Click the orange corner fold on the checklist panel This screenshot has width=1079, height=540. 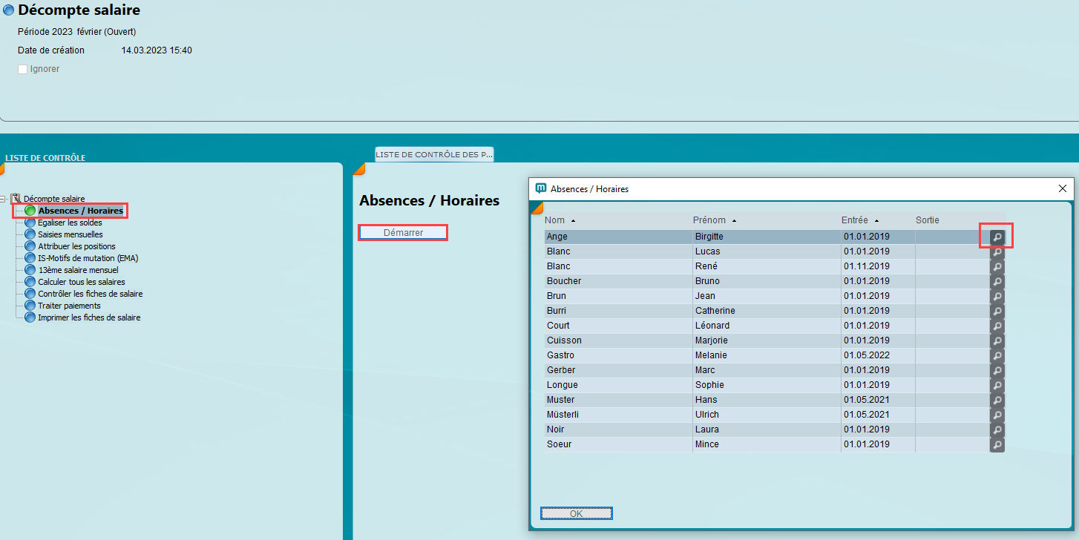4,168
